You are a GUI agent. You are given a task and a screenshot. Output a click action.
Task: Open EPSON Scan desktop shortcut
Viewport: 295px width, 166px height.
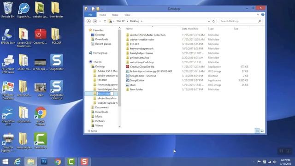[8, 36]
